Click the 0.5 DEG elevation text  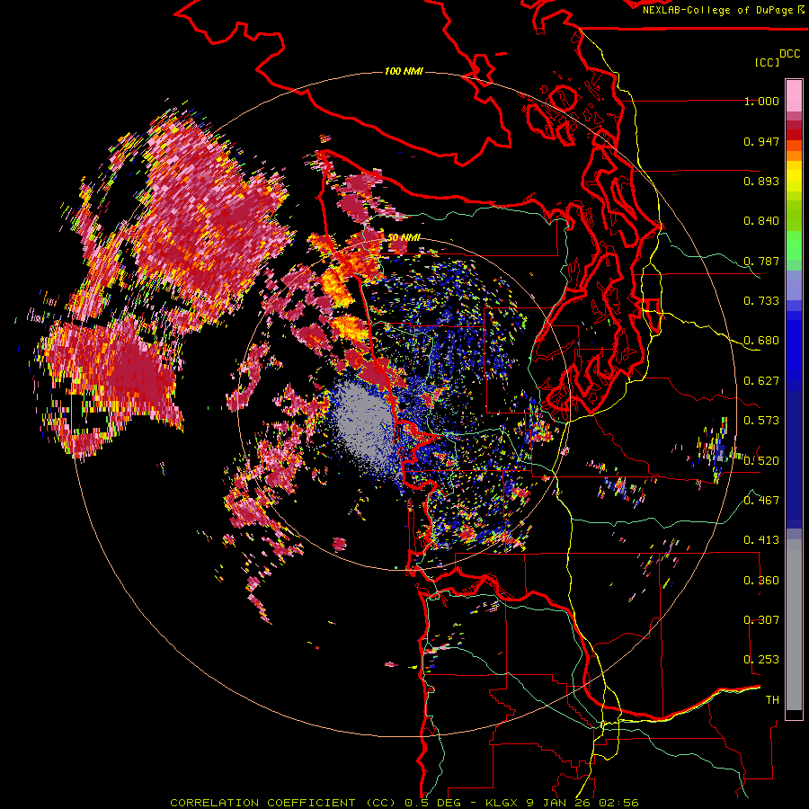432,803
